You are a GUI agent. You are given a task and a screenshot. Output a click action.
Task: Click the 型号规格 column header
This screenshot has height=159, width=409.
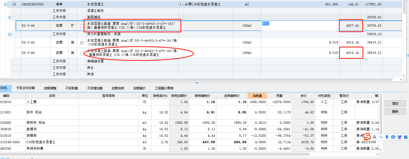[109, 96]
